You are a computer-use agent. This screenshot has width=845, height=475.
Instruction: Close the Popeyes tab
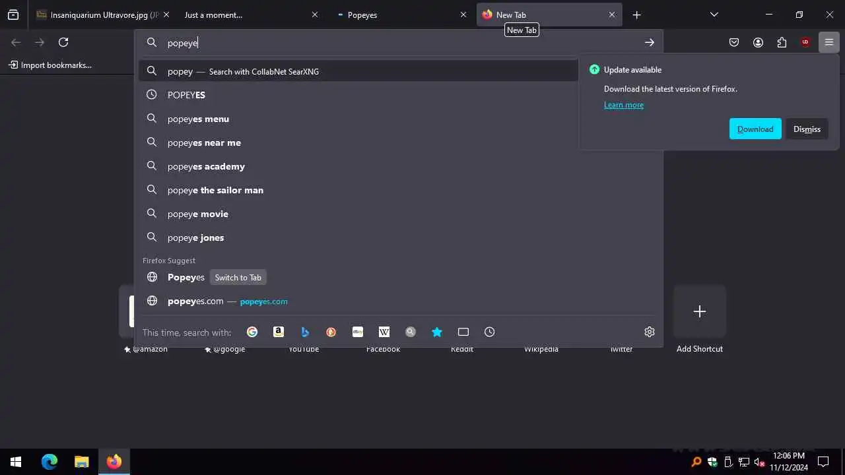point(463,15)
